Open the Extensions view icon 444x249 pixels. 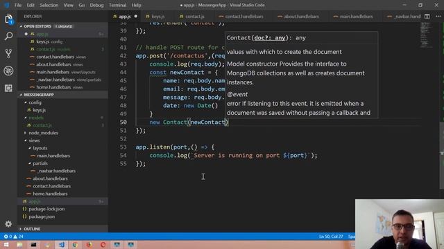point(8,88)
